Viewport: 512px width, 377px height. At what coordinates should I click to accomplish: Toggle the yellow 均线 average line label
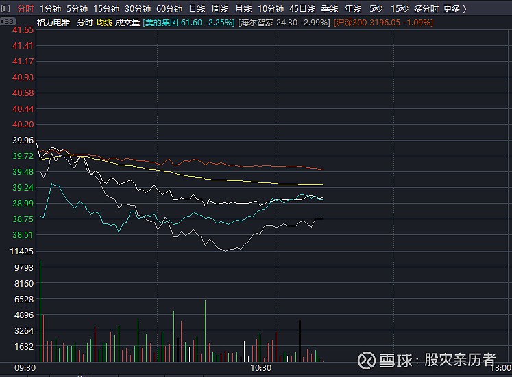[x=104, y=23]
